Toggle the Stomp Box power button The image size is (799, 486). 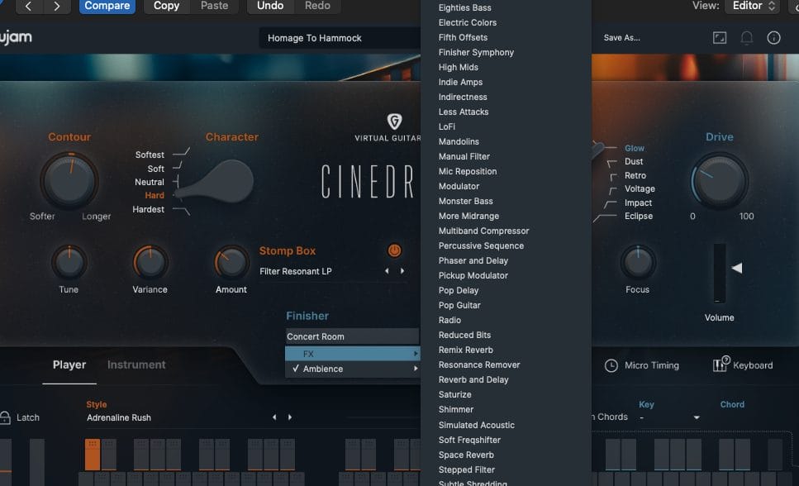coord(394,250)
